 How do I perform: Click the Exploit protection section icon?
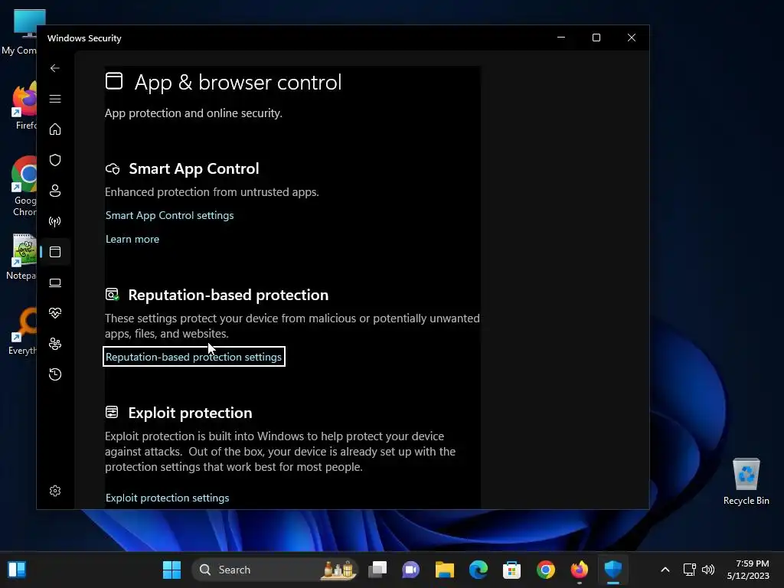coord(112,412)
